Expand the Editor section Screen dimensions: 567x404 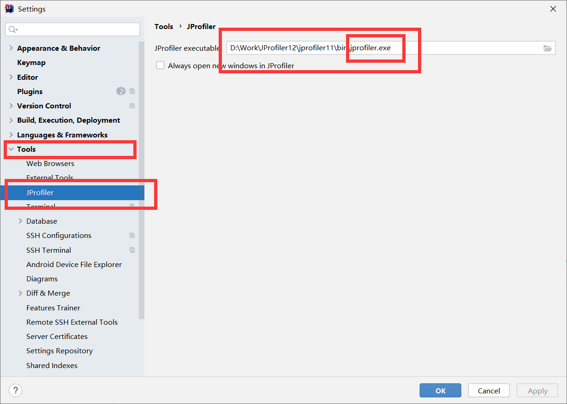tap(11, 77)
